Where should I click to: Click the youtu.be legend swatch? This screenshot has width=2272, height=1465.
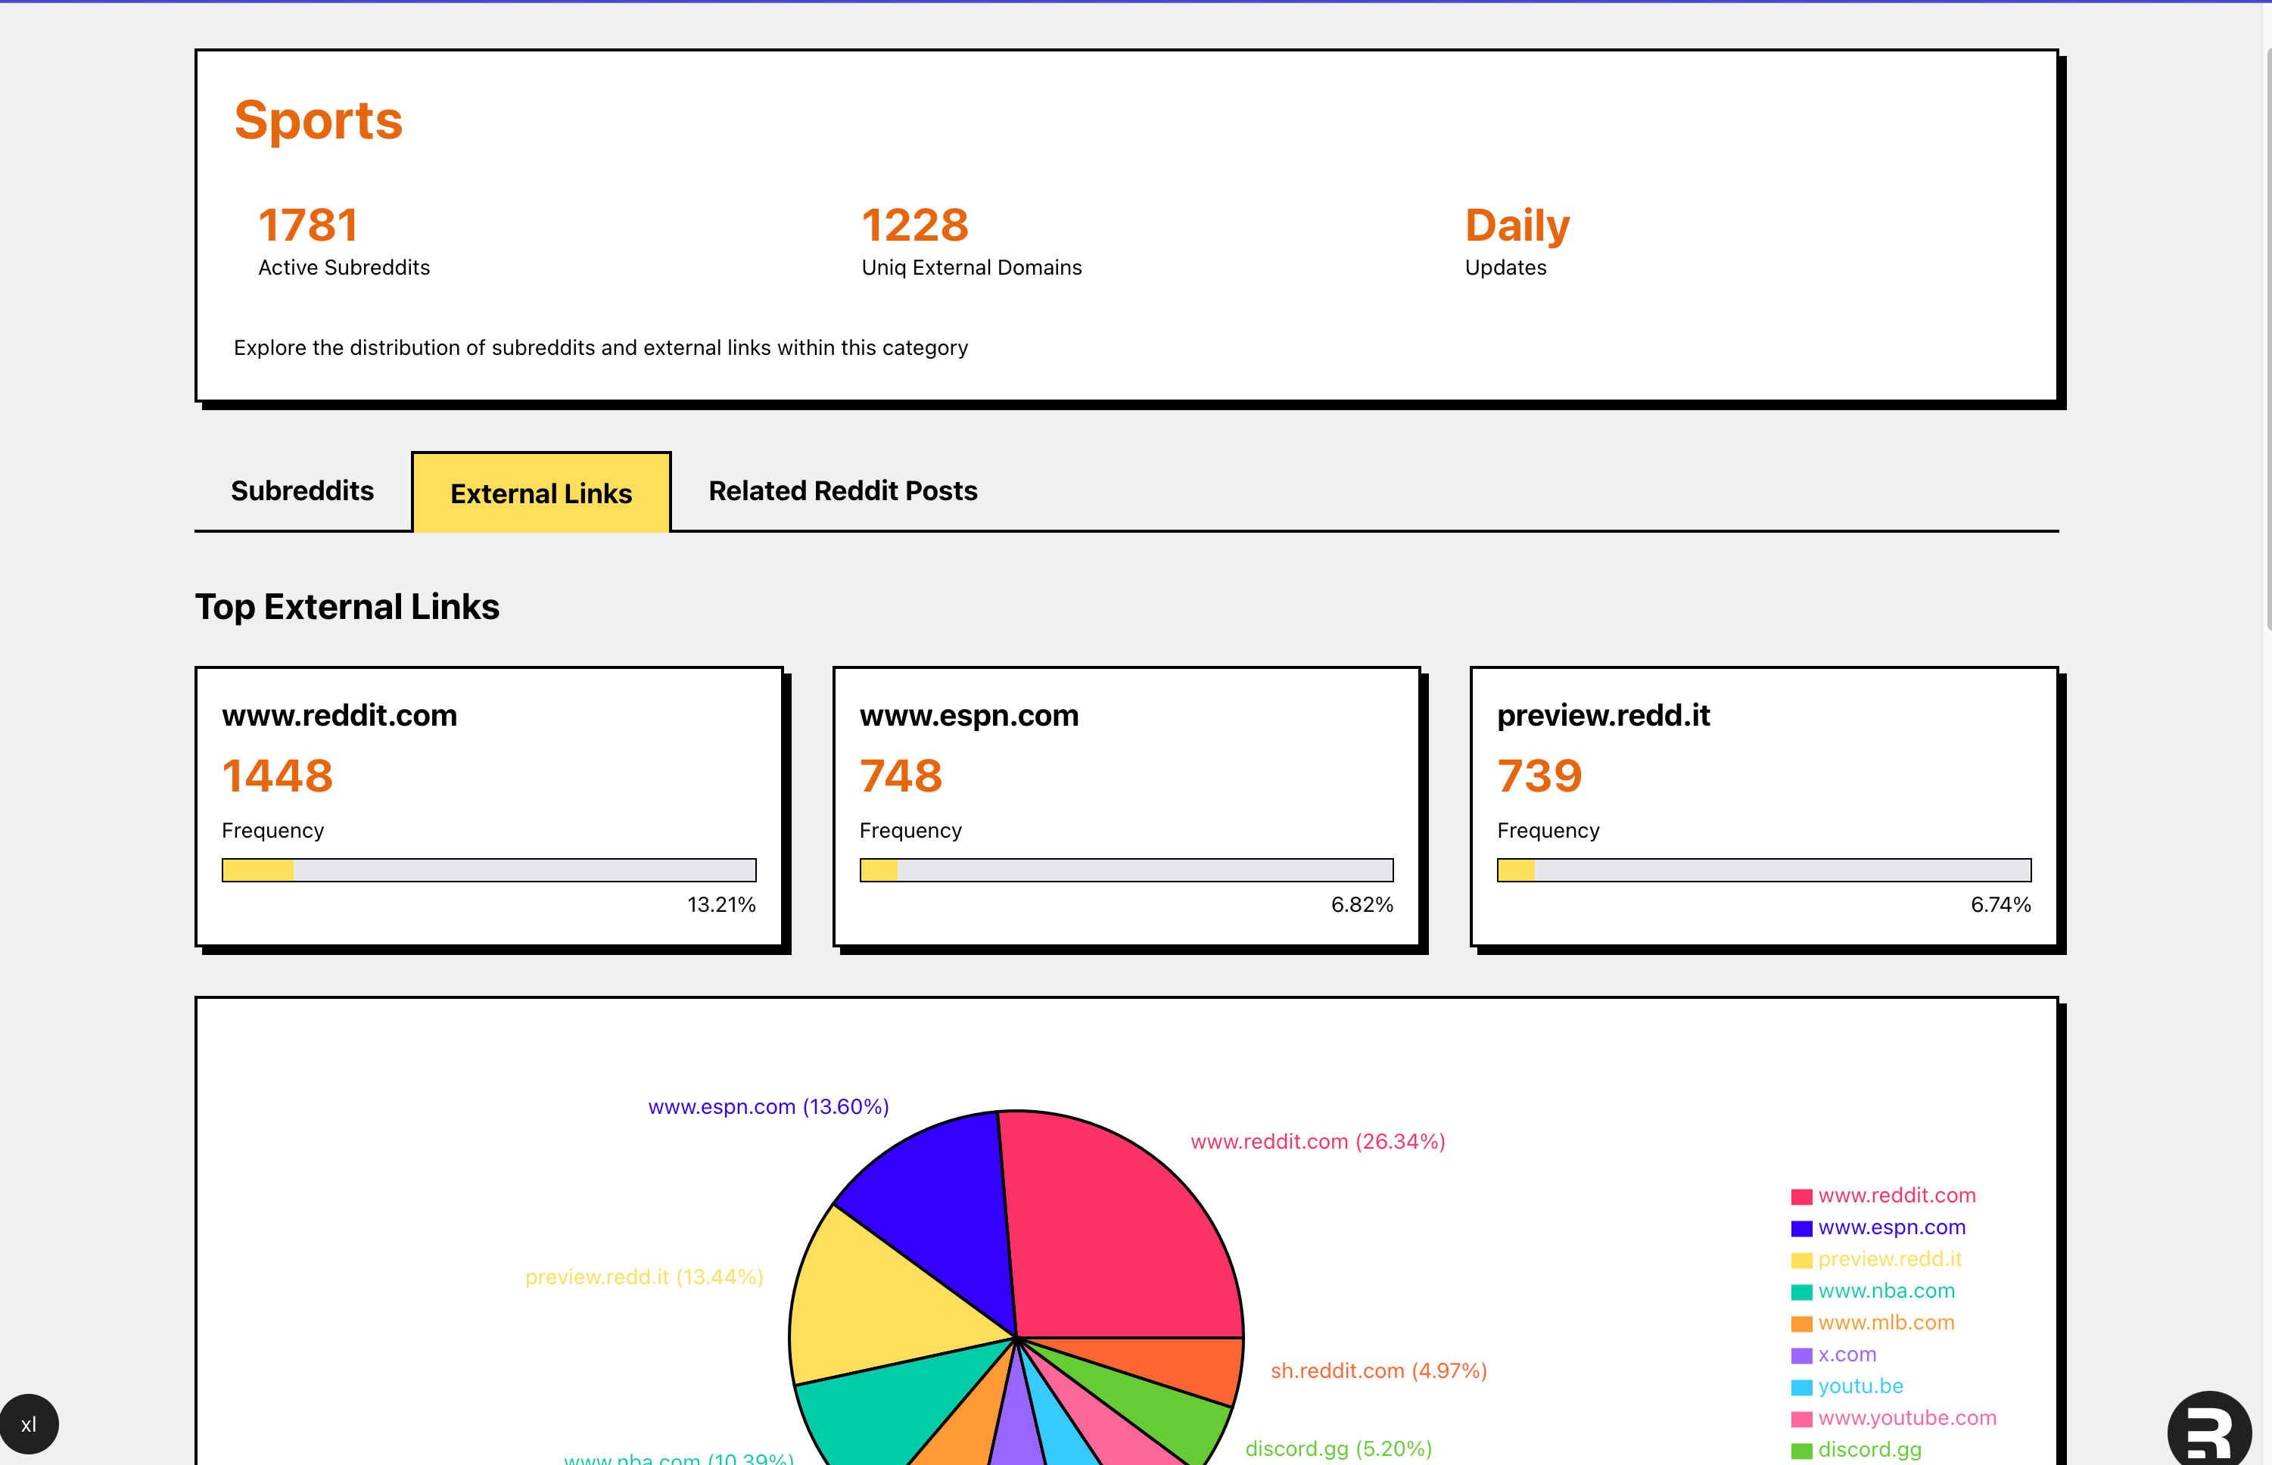coord(1801,1387)
